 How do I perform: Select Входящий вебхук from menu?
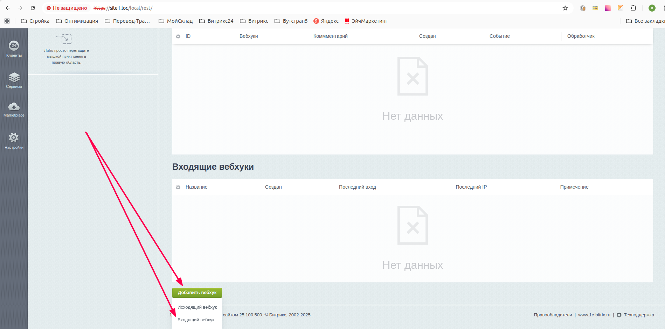pyautogui.click(x=196, y=320)
